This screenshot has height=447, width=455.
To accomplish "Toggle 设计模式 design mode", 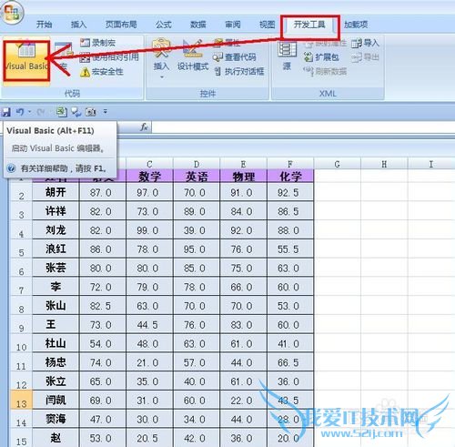I will (x=193, y=56).
